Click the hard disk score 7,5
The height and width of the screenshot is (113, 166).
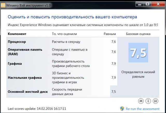tap(114, 92)
